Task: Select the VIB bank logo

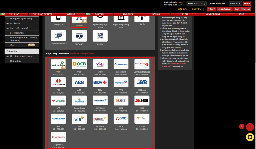Action: click(x=79, y=119)
